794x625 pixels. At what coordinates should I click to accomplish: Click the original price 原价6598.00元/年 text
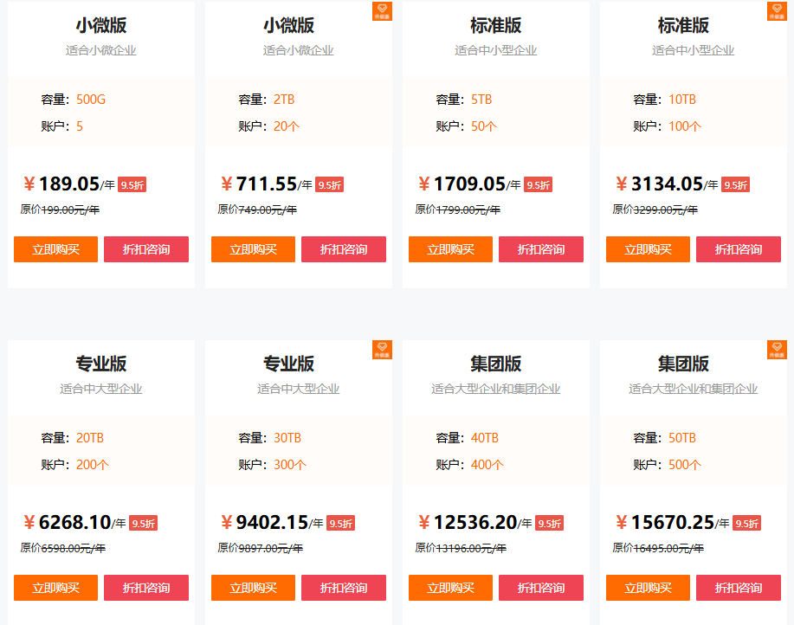(x=63, y=548)
